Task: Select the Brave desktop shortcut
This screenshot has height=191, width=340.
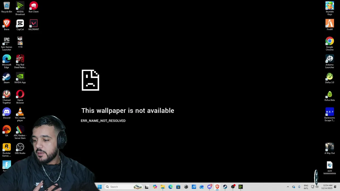Action: (x=7, y=25)
